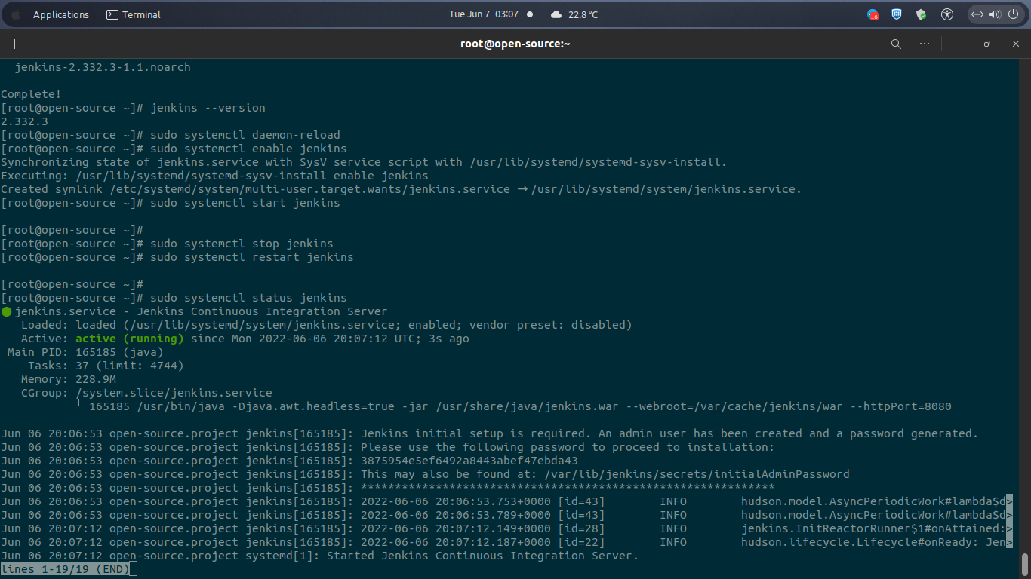The image size is (1031, 579).
Task: Click 'Jenkins initial setup is required' log line
Action: [x=489, y=433]
